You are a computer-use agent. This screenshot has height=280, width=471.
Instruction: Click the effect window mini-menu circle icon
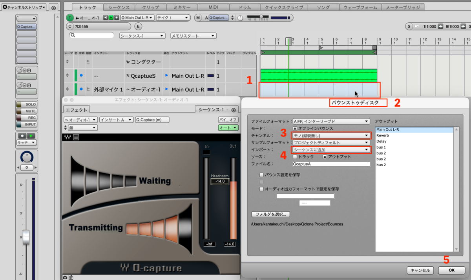tap(234, 110)
